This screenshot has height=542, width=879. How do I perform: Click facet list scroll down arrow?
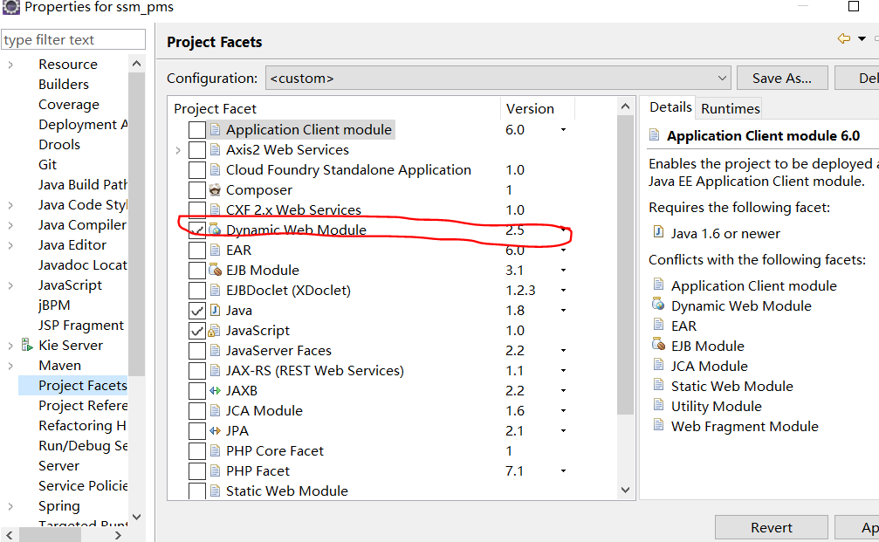pyautogui.click(x=626, y=491)
